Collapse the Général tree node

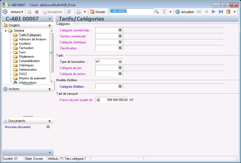coord(5,31)
